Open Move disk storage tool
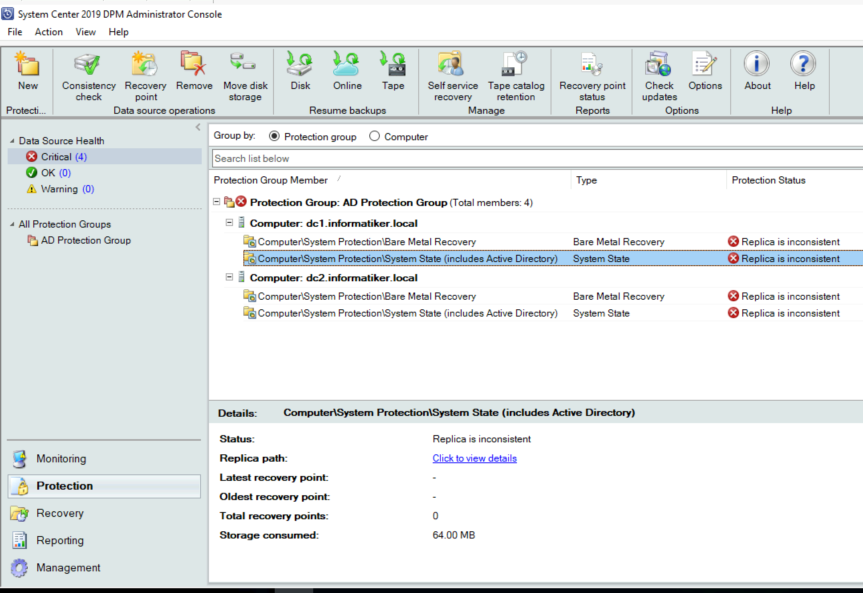863x593 pixels. (x=245, y=76)
